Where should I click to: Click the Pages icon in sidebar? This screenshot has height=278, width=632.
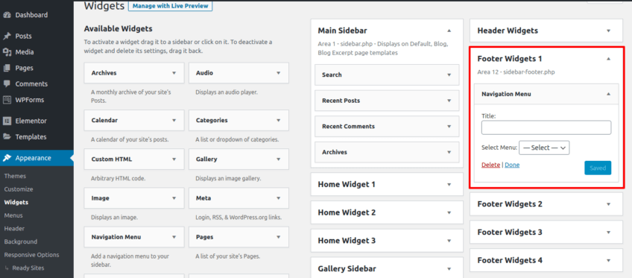coord(7,68)
